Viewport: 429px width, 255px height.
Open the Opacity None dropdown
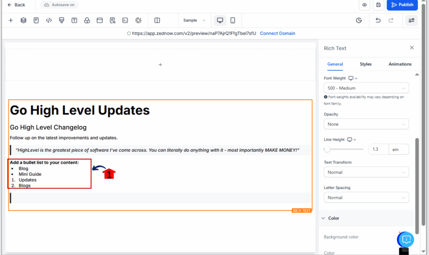(366, 124)
